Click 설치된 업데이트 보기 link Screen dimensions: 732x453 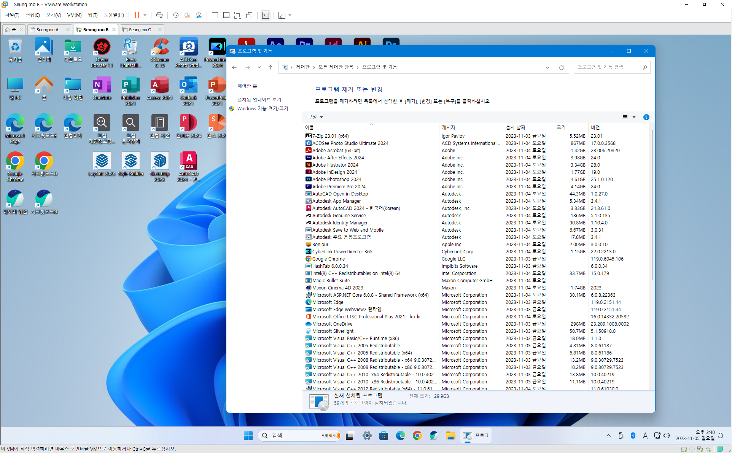(259, 100)
